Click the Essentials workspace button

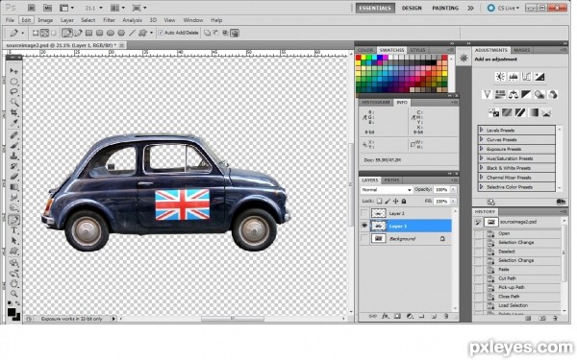pyautogui.click(x=375, y=8)
